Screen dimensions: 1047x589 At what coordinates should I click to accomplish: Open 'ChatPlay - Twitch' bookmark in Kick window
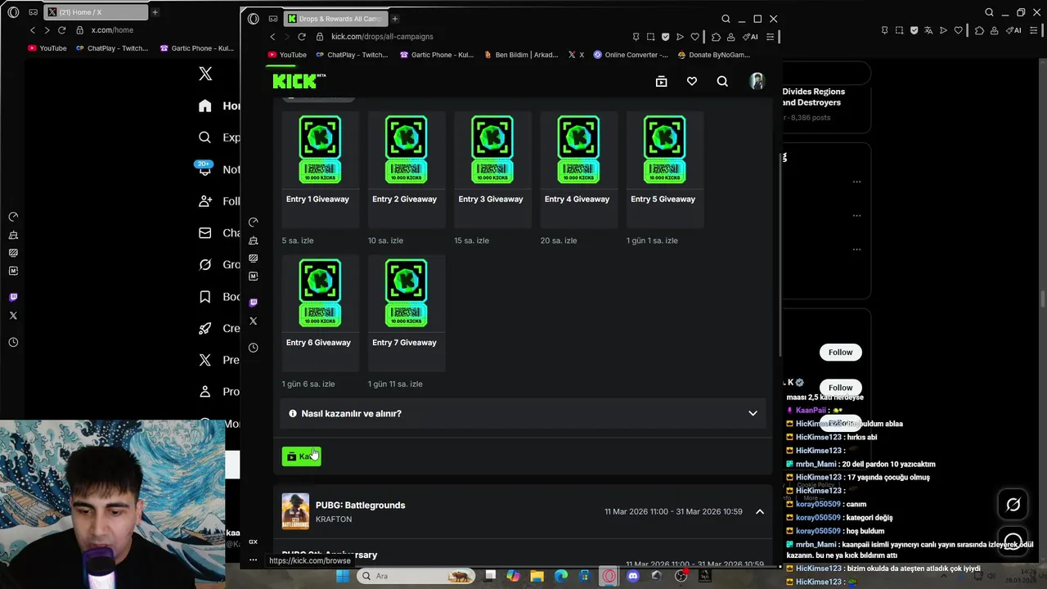coord(351,55)
